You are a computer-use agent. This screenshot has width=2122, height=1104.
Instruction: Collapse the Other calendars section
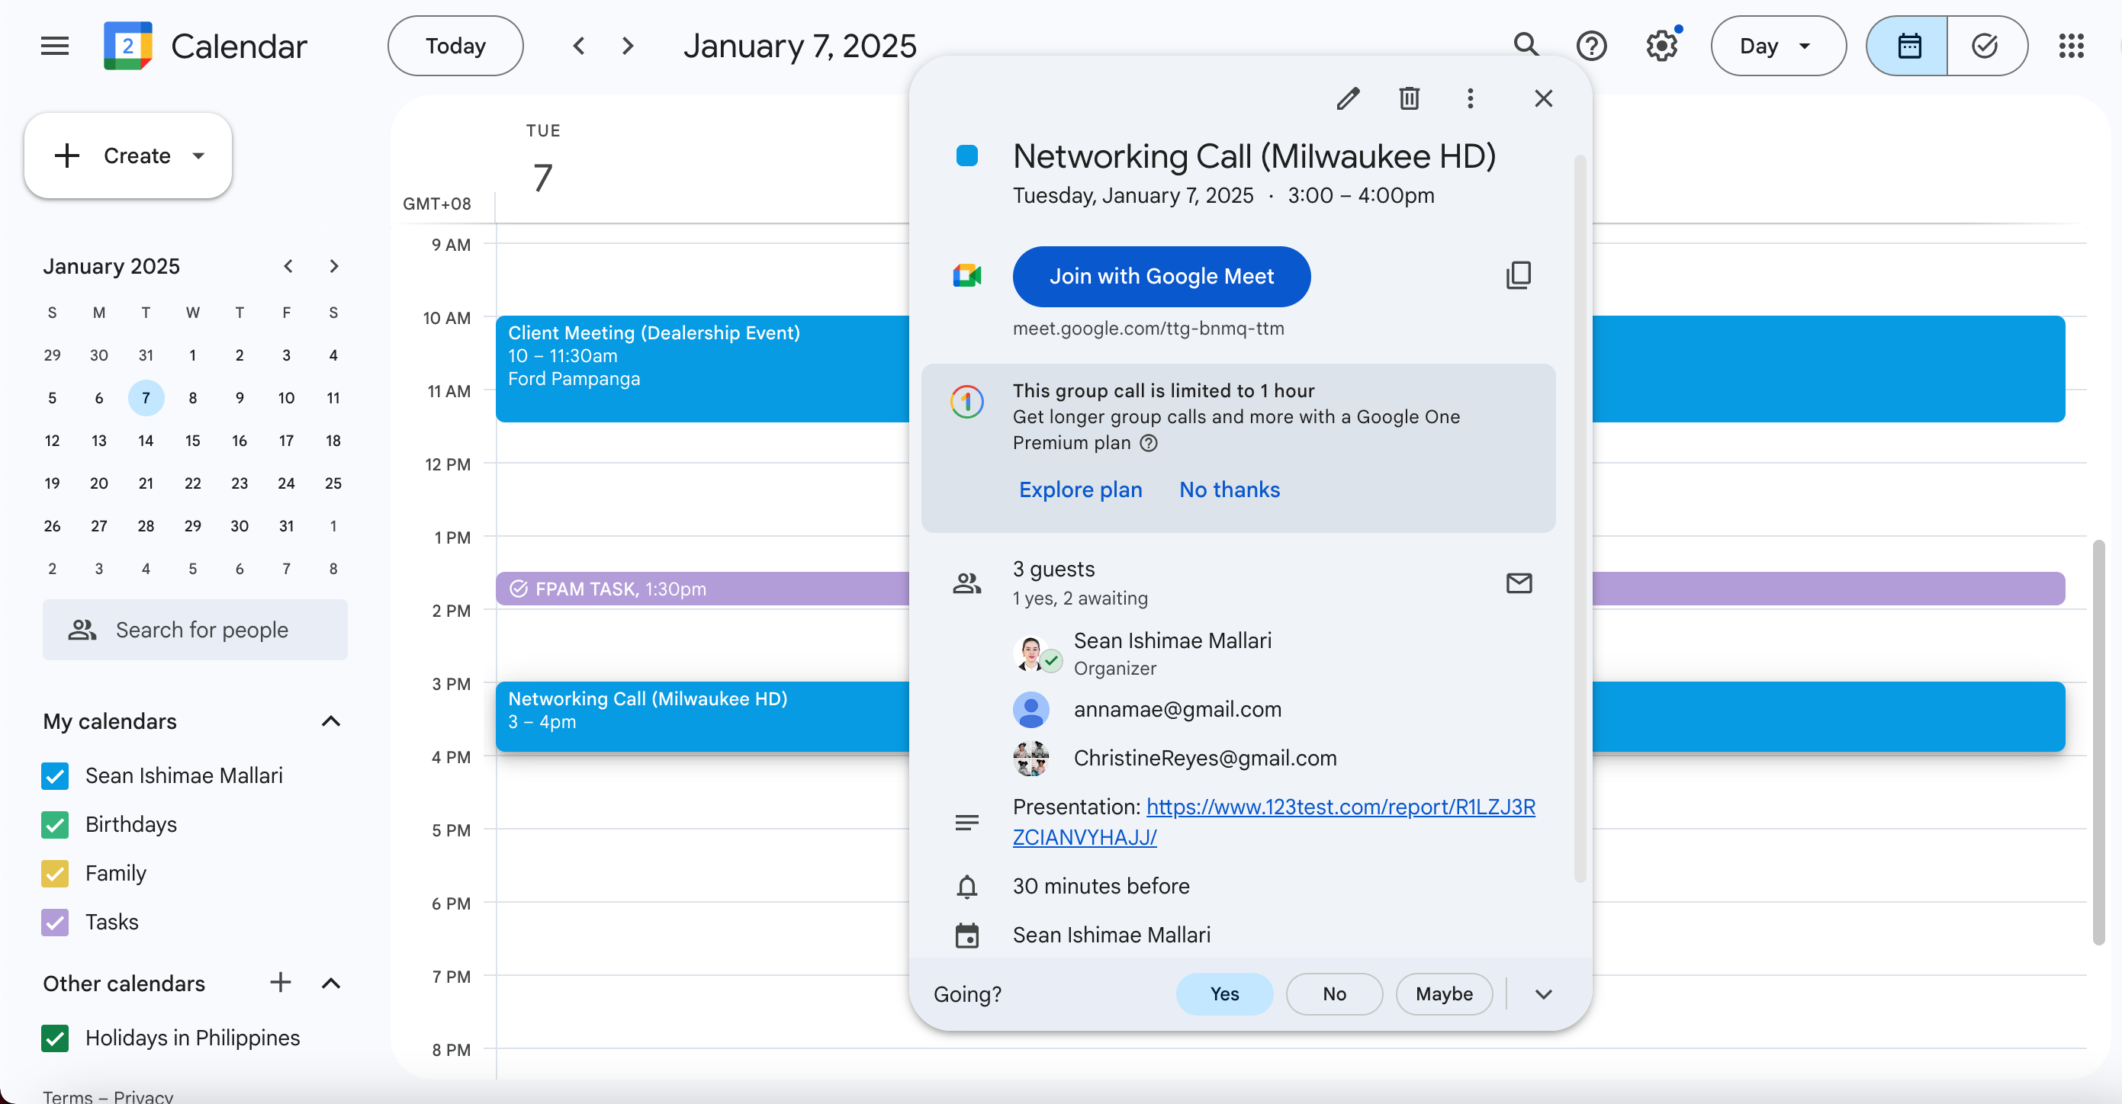(330, 983)
